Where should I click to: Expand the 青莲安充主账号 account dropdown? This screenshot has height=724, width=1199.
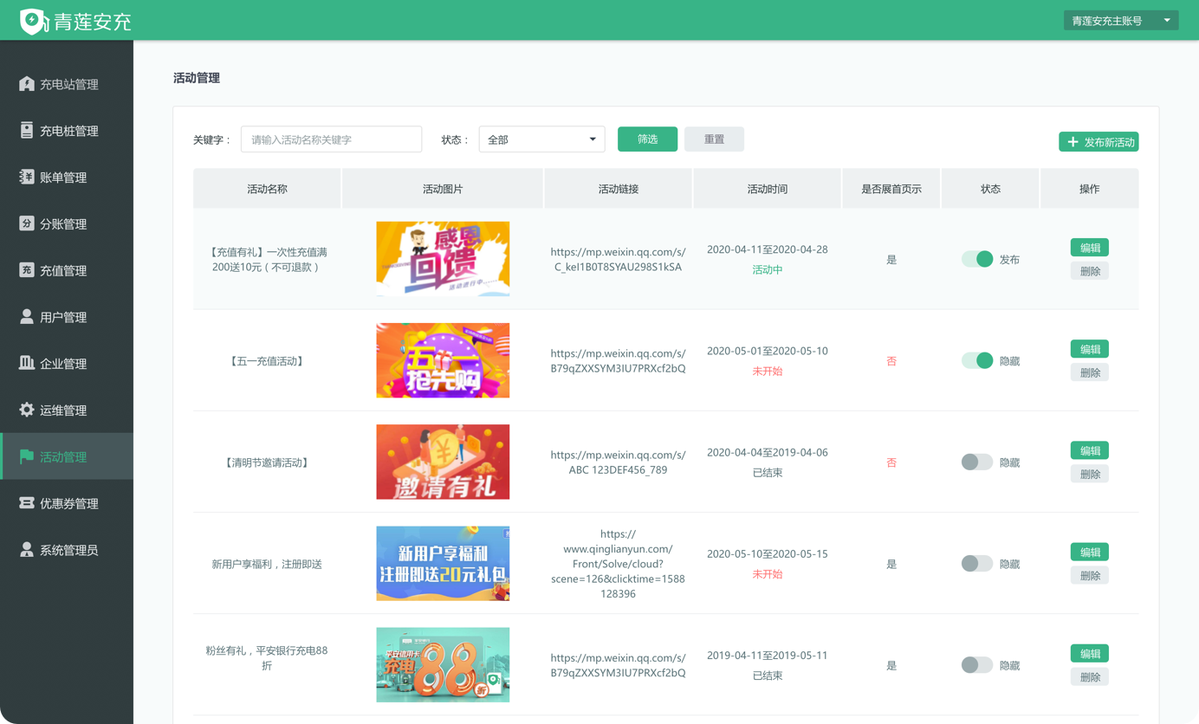(x=1120, y=21)
